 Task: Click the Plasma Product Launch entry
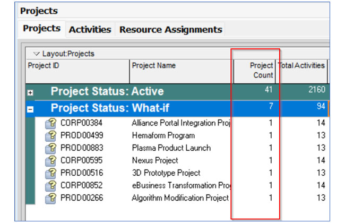tap(171, 148)
